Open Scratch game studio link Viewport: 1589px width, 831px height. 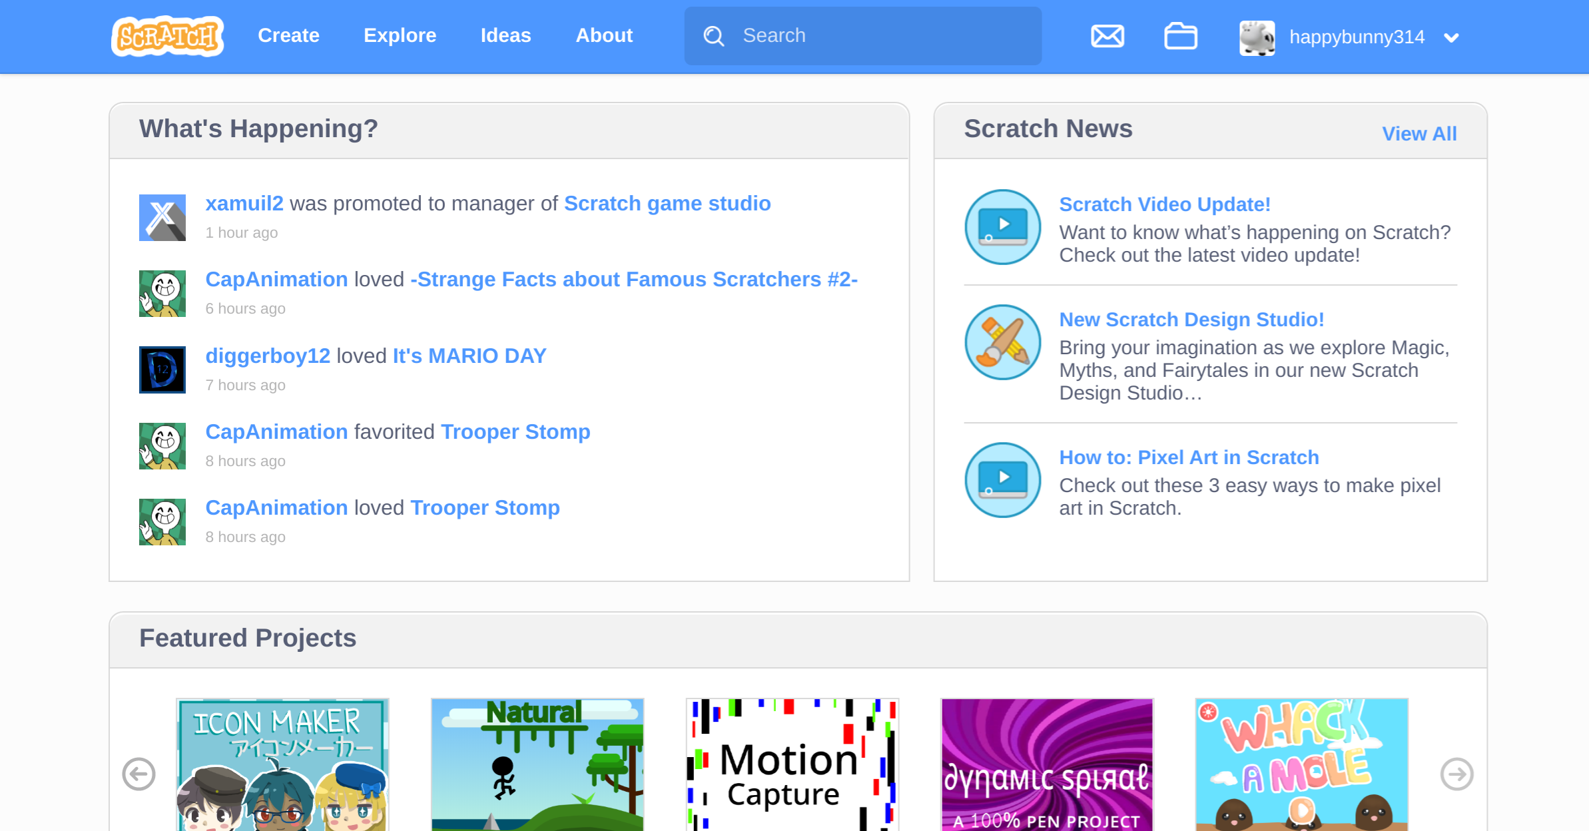click(x=667, y=203)
